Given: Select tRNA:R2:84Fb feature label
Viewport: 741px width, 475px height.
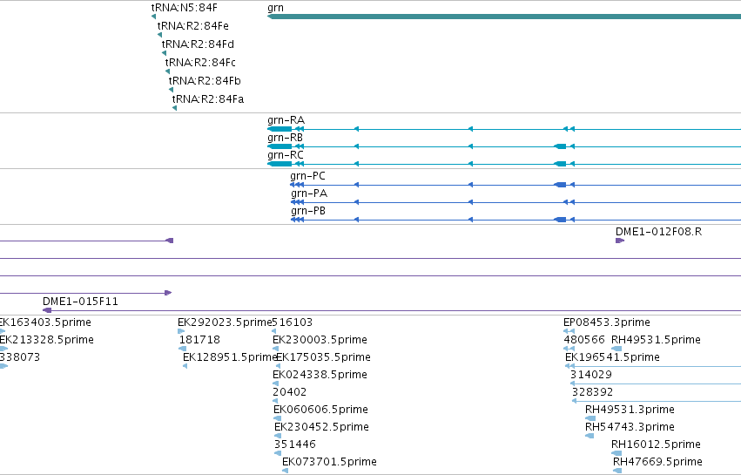Looking at the screenshot, I should pyautogui.click(x=205, y=81).
